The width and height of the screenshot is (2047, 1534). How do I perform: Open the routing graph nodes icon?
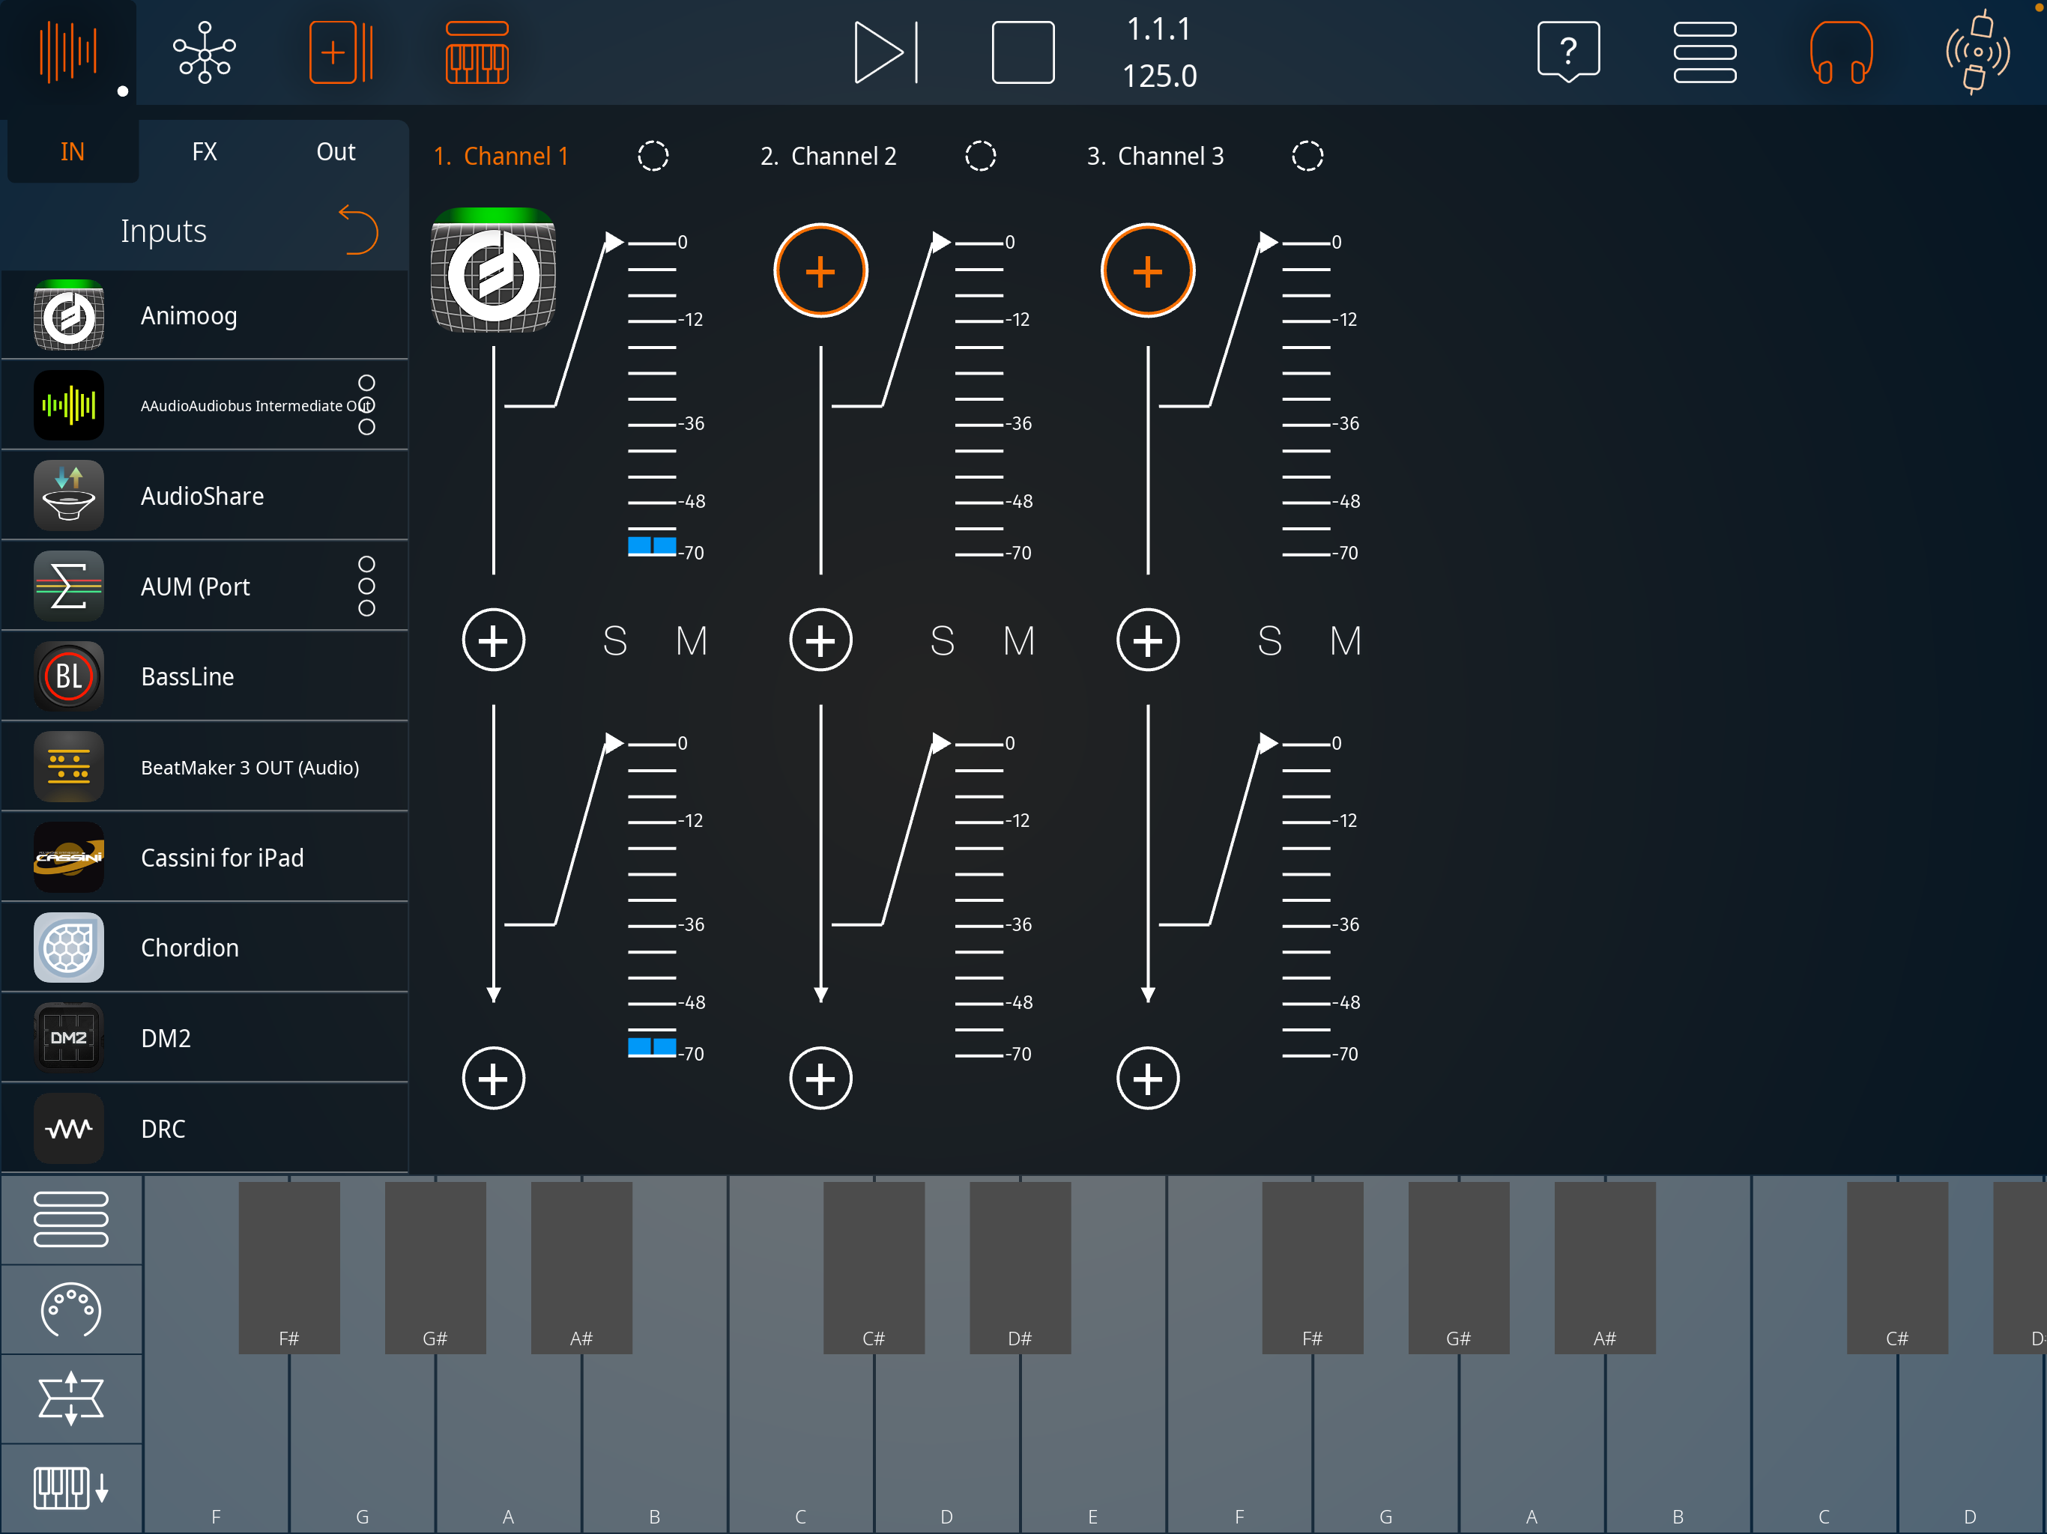click(205, 52)
